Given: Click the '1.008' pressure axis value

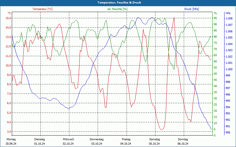Looking at the screenshot, I should (229, 19).
